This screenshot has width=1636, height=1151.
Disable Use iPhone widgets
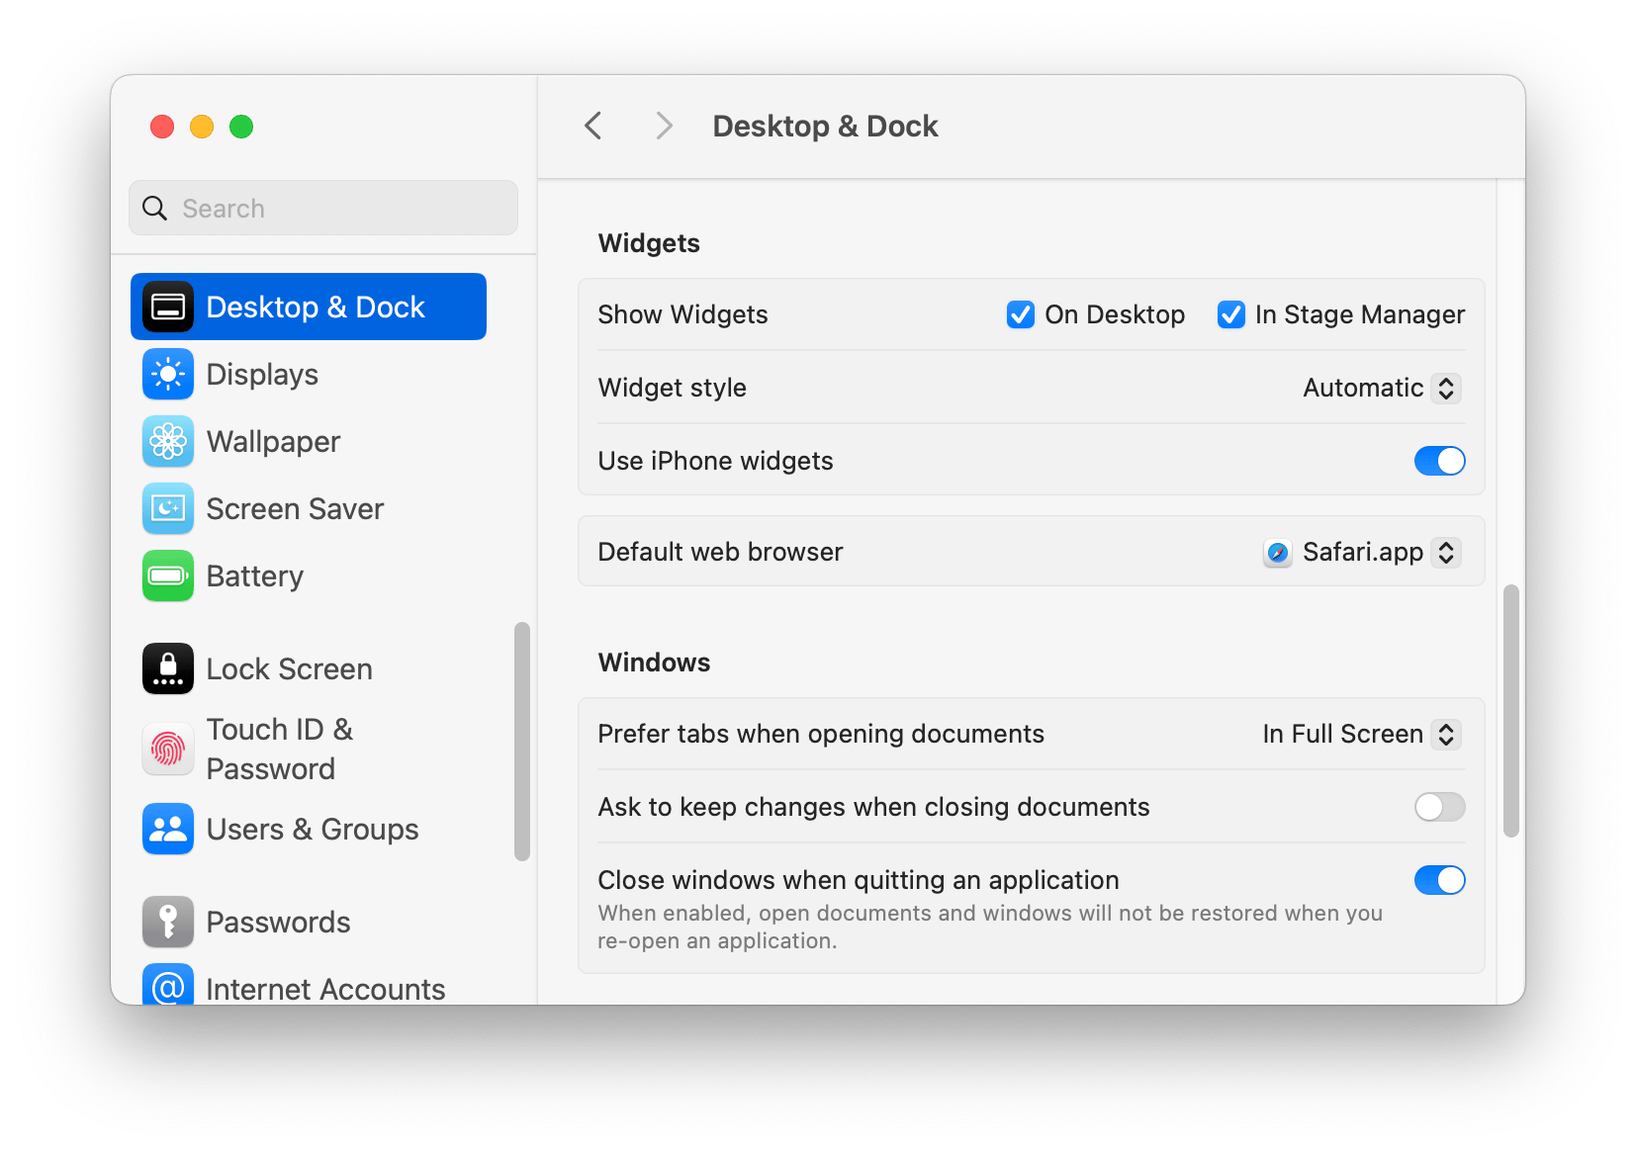[1439, 460]
